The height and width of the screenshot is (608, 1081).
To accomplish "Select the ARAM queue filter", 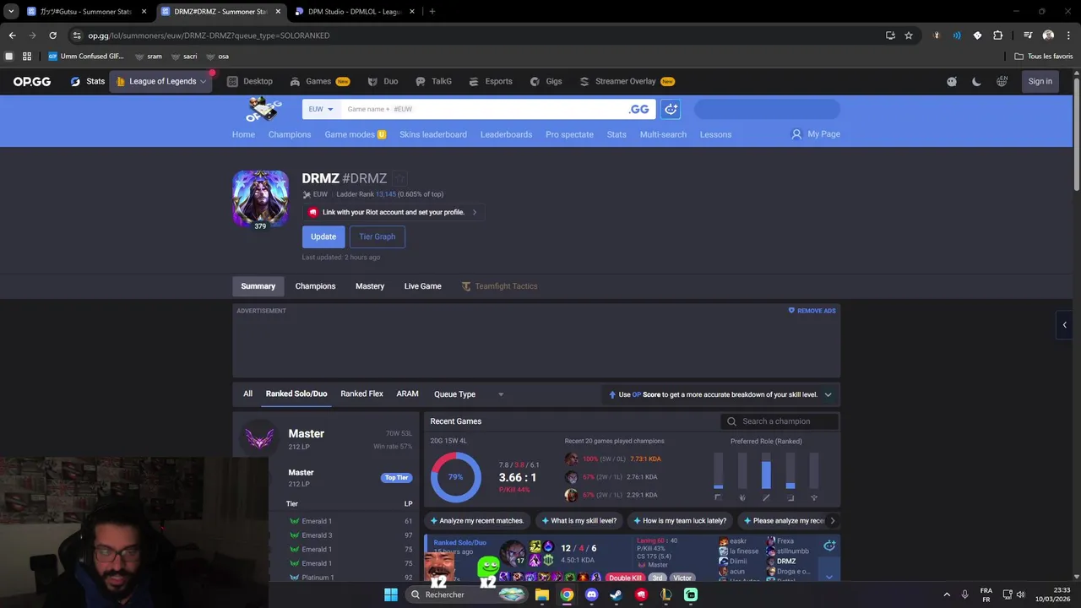I will pos(407,394).
